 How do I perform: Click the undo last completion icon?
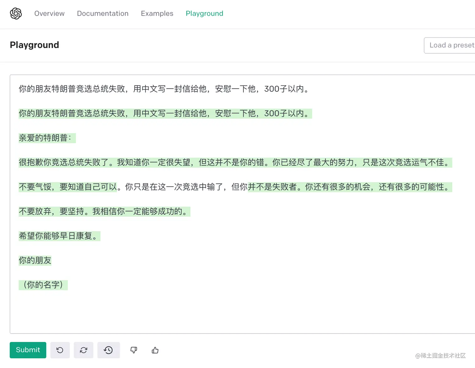(60, 350)
